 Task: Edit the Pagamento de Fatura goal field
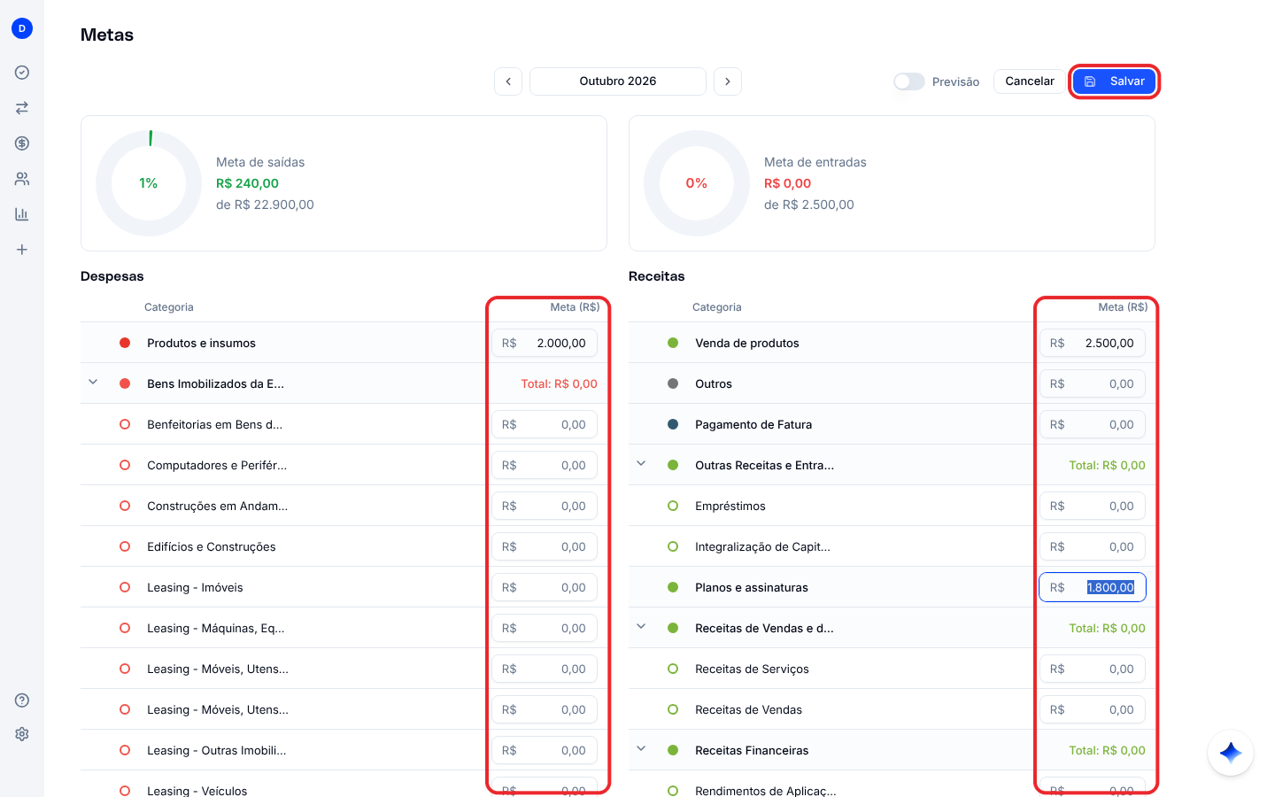tap(1093, 424)
